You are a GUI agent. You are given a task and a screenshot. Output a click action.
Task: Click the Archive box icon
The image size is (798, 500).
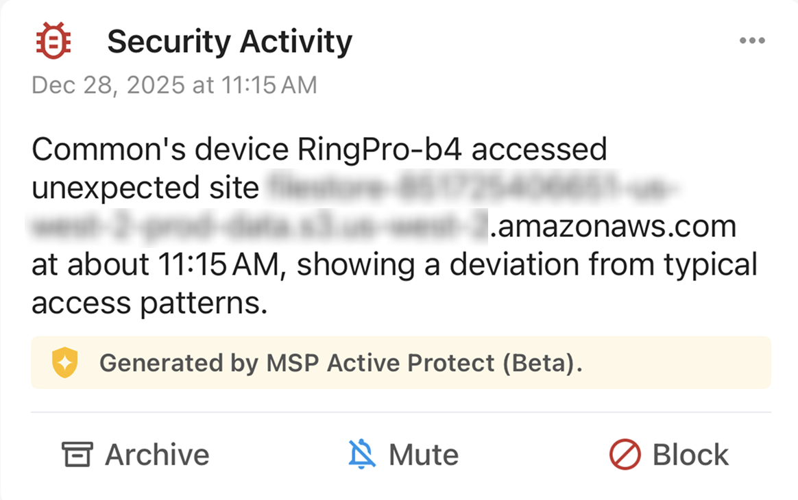click(x=77, y=455)
